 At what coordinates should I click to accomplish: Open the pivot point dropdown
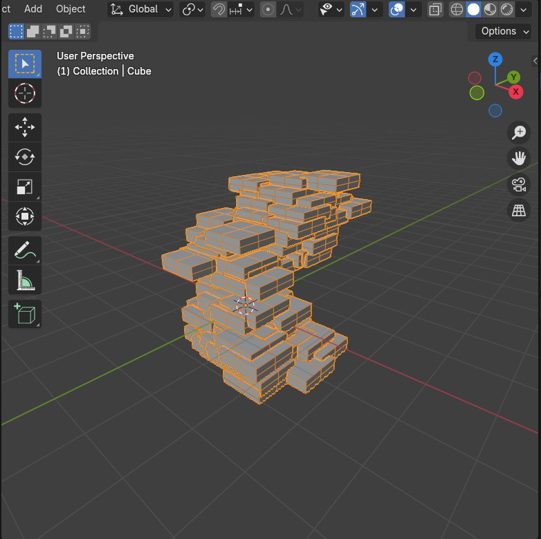[192, 9]
